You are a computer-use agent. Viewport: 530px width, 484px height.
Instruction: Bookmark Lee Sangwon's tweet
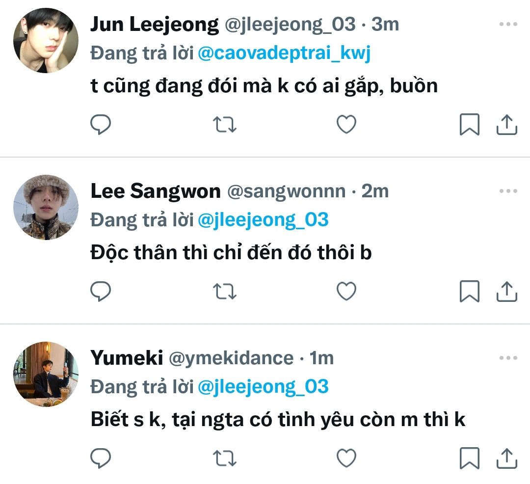[x=469, y=292]
